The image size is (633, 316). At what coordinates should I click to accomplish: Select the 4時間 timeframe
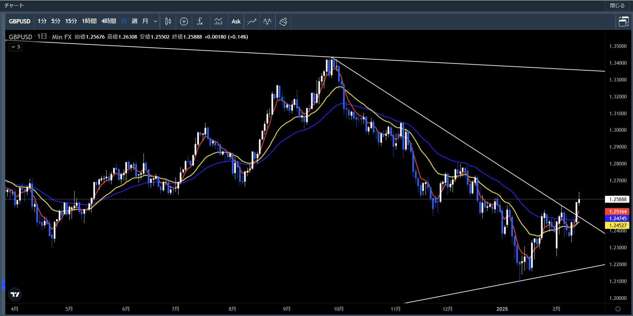(x=108, y=21)
